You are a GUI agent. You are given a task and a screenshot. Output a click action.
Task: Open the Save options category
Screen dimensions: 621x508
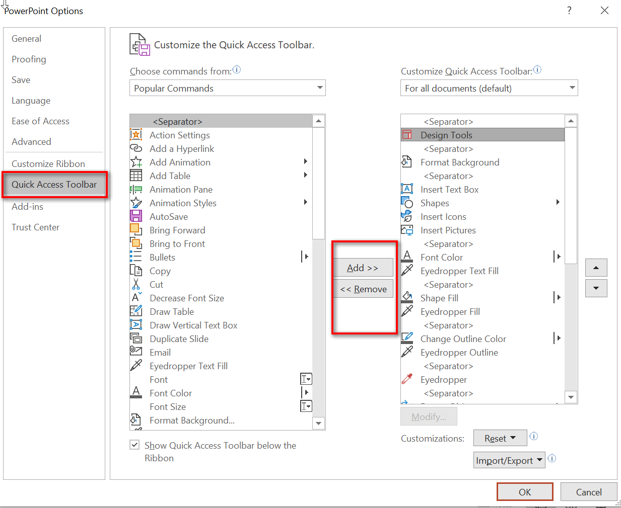(21, 80)
